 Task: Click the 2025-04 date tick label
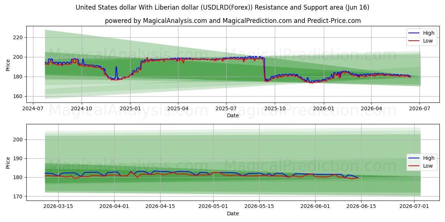[x=178, y=109]
